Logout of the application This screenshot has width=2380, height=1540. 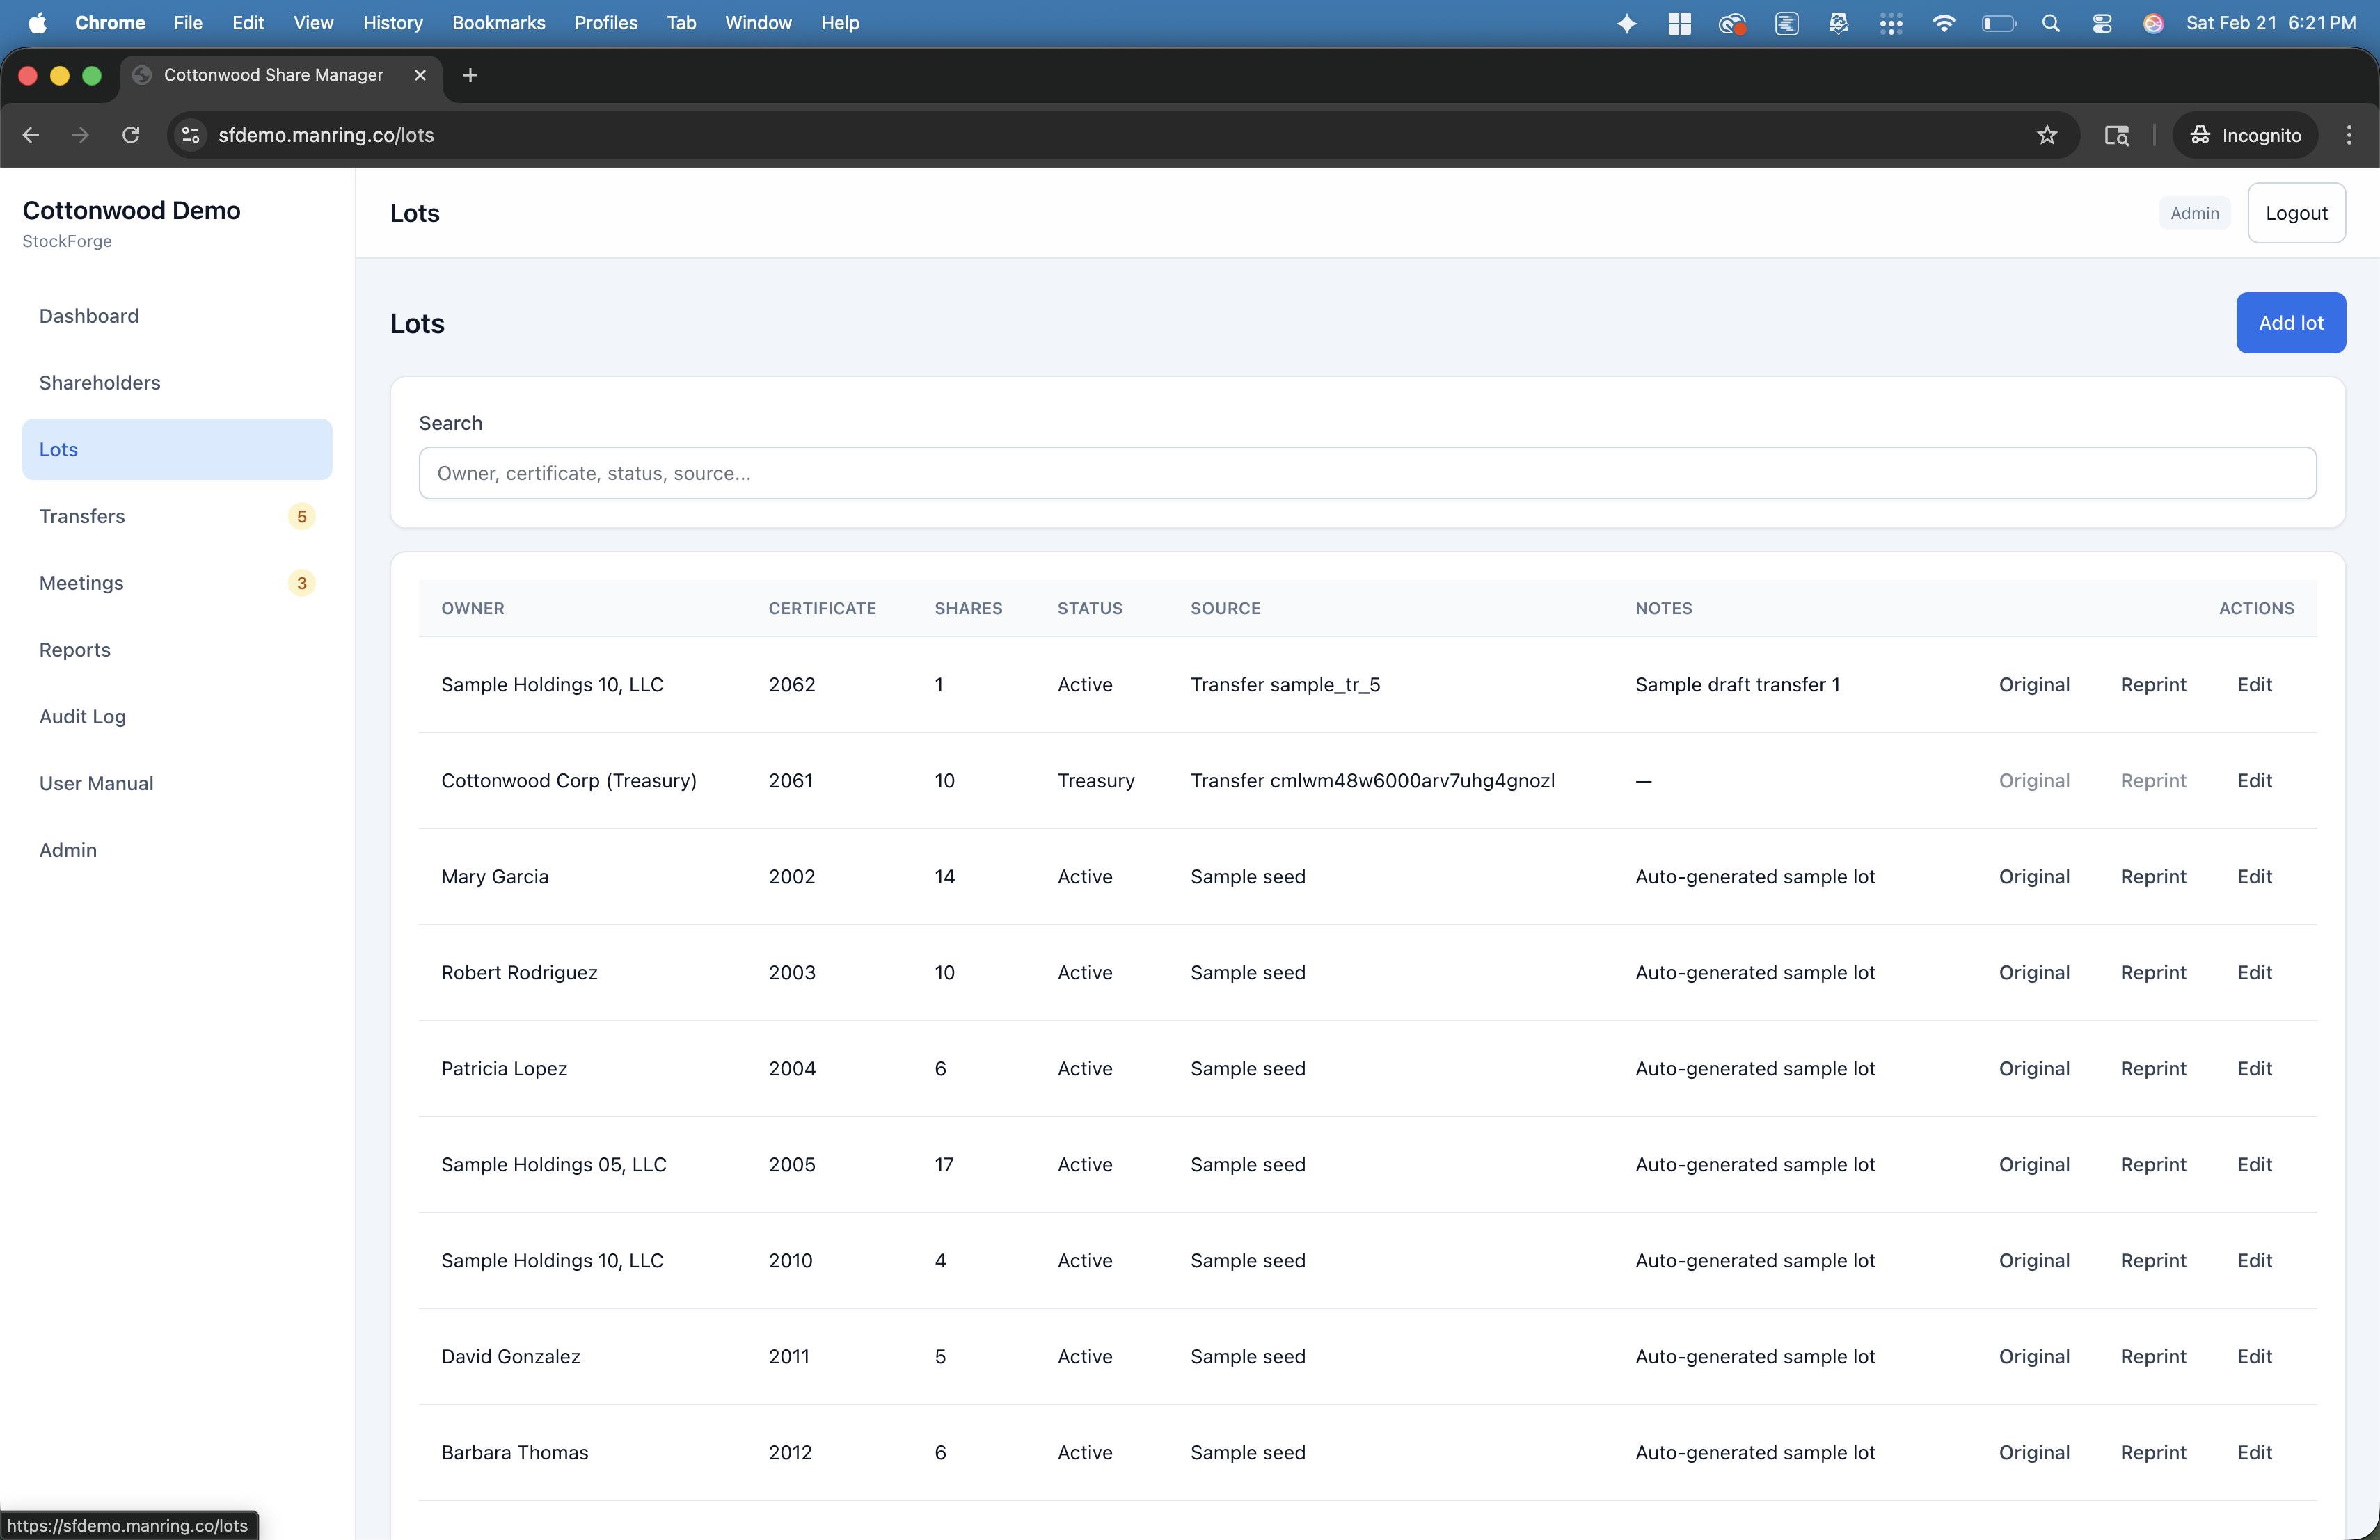coord(2296,212)
